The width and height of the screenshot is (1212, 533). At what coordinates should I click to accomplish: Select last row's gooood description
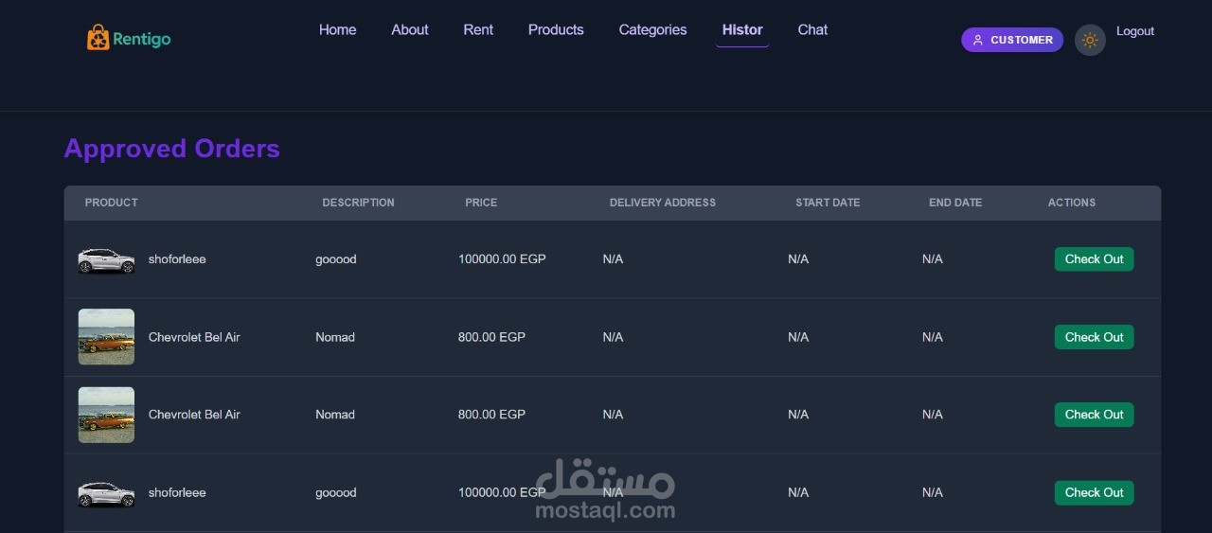[x=336, y=492]
